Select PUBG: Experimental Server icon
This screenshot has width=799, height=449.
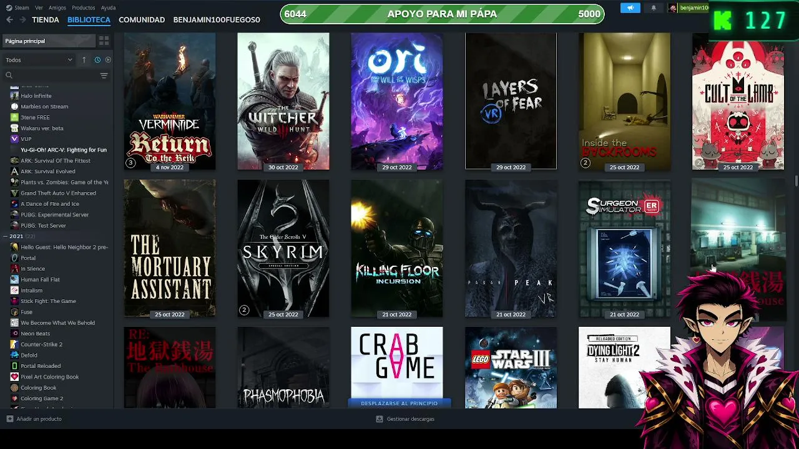coord(15,215)
